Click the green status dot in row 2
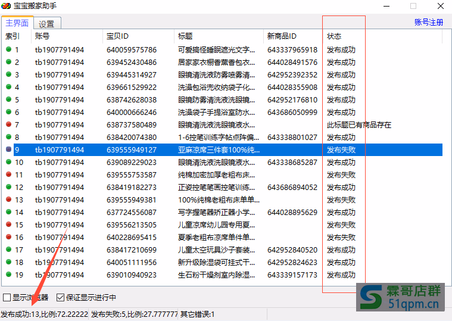This screenshot has width=452, height=321. point(9,62)
